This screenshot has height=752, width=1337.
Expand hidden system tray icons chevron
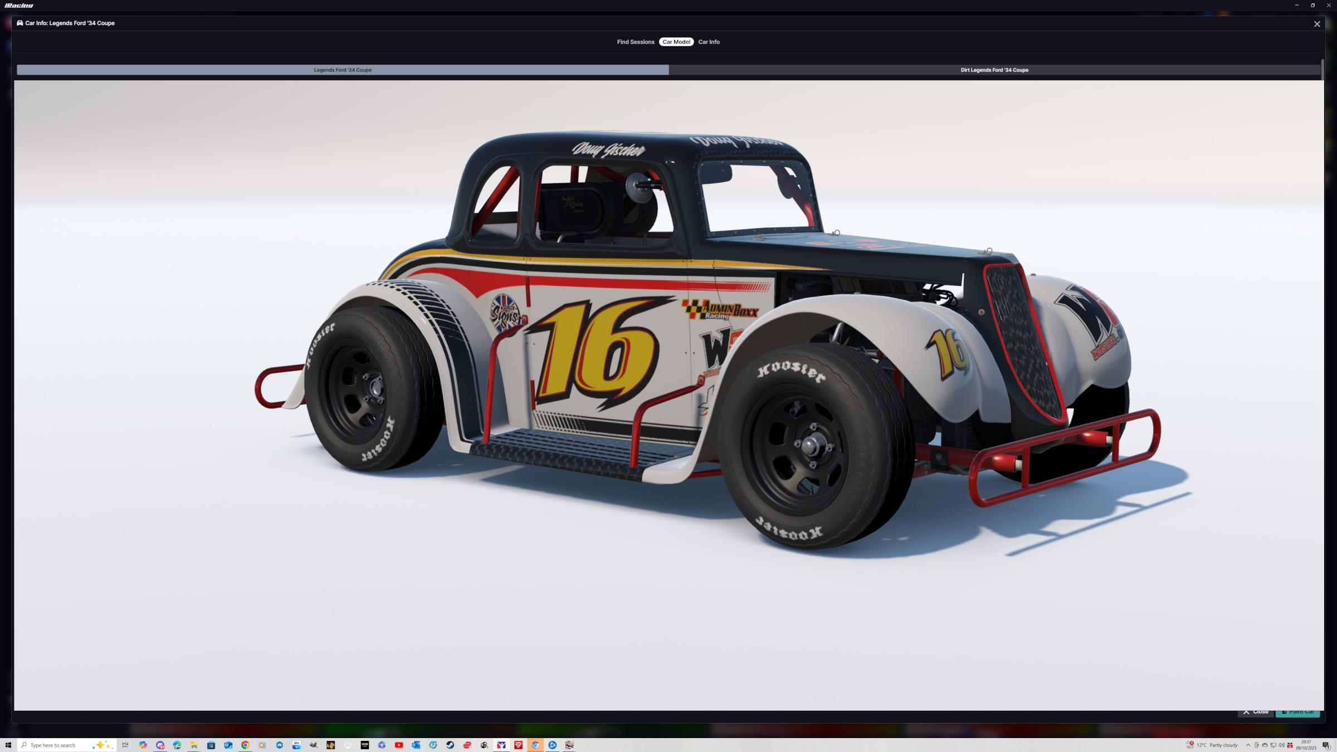click(1248, 745)
